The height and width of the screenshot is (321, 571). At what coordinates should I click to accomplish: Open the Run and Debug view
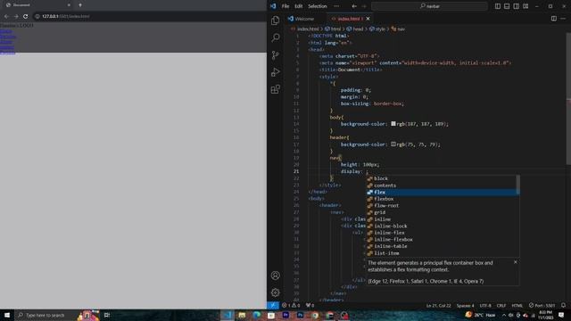tap(276, 72)
